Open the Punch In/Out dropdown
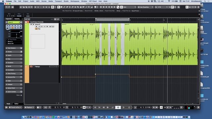 tap(15, 107)
